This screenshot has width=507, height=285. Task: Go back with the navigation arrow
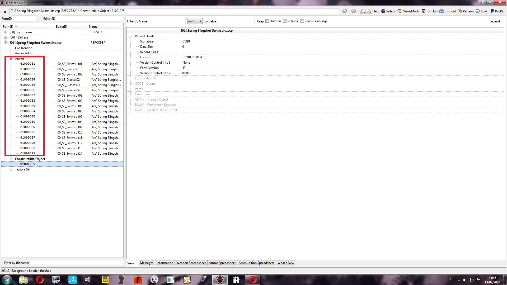click(345, 11)
